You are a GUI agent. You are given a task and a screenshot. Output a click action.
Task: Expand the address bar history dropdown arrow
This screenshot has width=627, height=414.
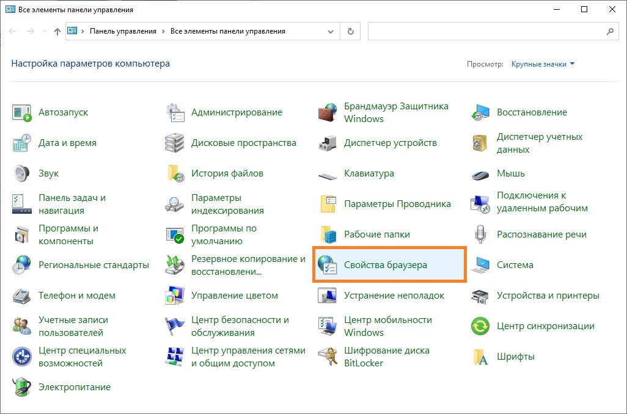pos(331,32)
